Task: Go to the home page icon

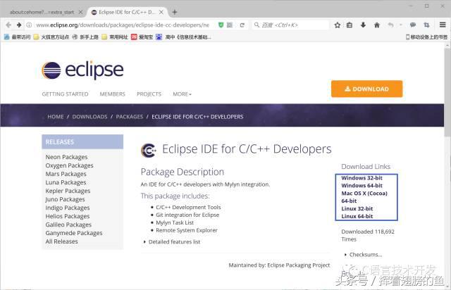Action: (377, 25)
